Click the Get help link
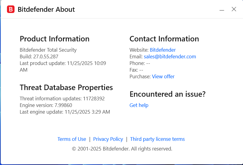The height and width of the screenshot is (165, 243). pyautogui.click(x=139, y=105)
